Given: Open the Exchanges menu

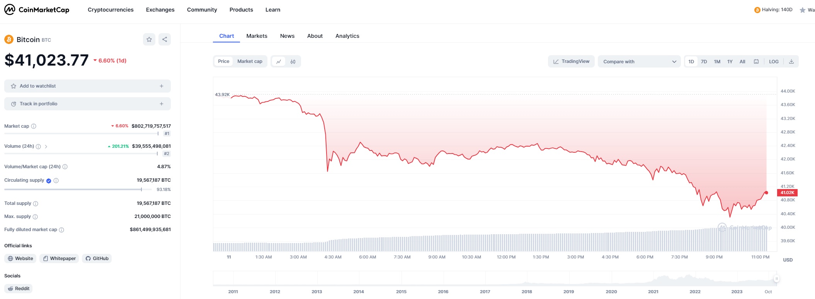Looking at the screenshot, I should coord(160,10).
